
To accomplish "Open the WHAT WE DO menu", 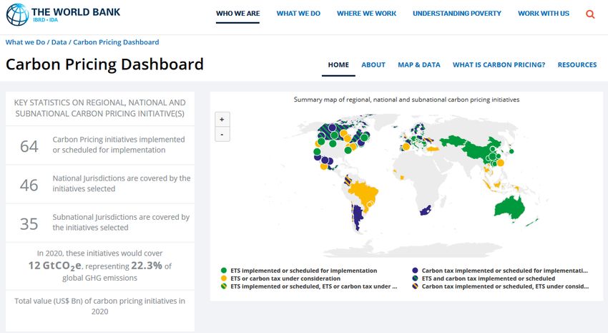I will coord(298,13).
